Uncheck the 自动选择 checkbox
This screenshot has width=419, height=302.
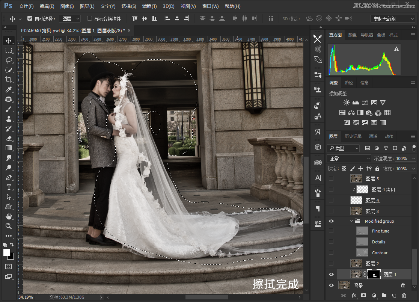(x=30, y=18)
